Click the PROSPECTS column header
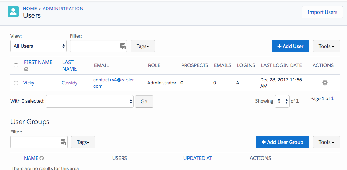Viewport: 347px width, 170px height. (x=194, y=65)
